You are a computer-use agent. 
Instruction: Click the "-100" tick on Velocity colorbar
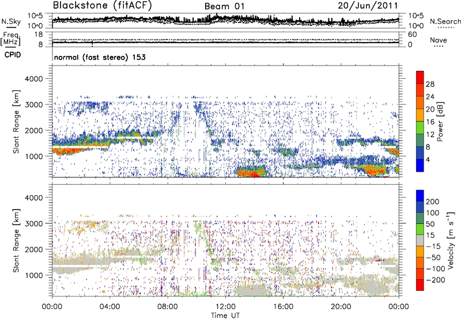[436, 269]
